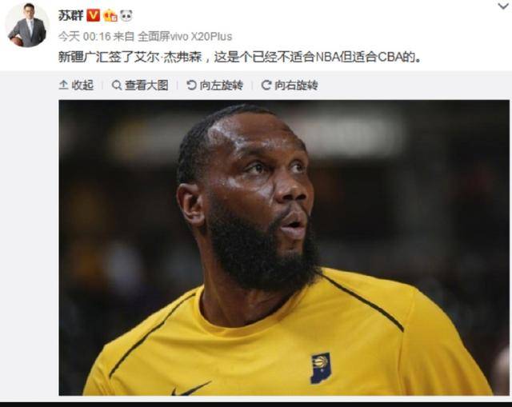
Task: Select the 向左旋转 text label
Action: coord(222,86)
